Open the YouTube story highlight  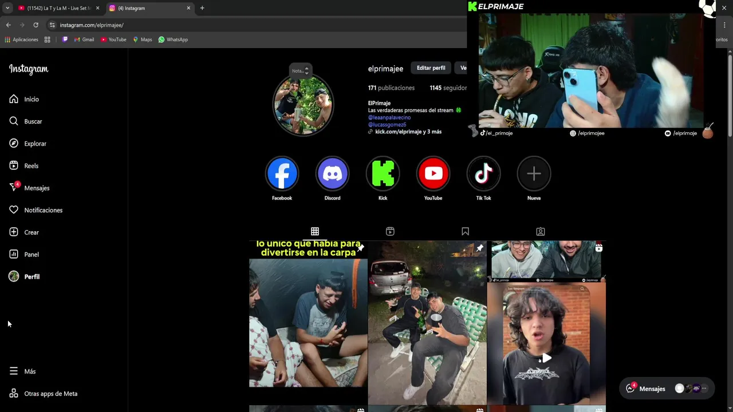(433, 173)
